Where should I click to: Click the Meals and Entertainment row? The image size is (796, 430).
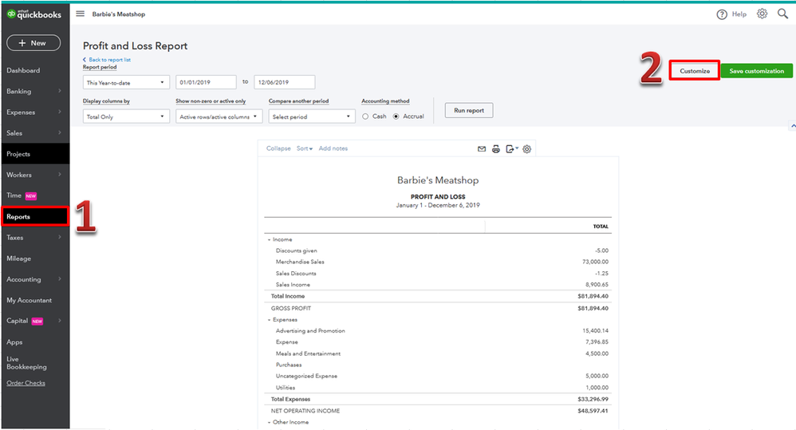(438, 354)
